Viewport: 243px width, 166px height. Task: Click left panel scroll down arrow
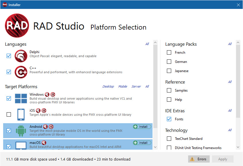coord(155,147)
